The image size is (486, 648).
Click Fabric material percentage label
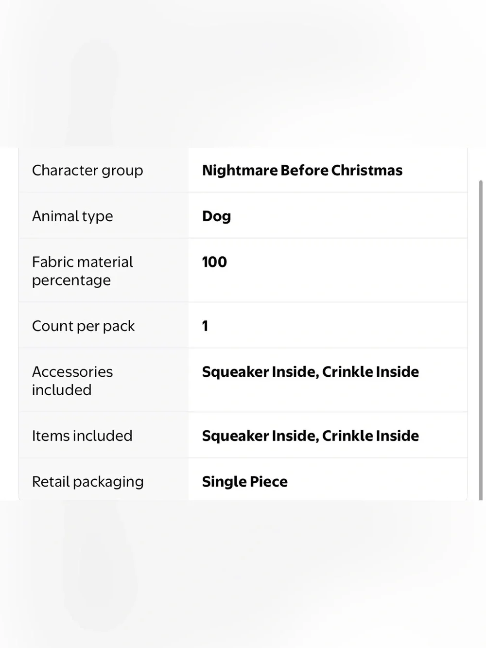pyautogui.click(x=82, y=271)
